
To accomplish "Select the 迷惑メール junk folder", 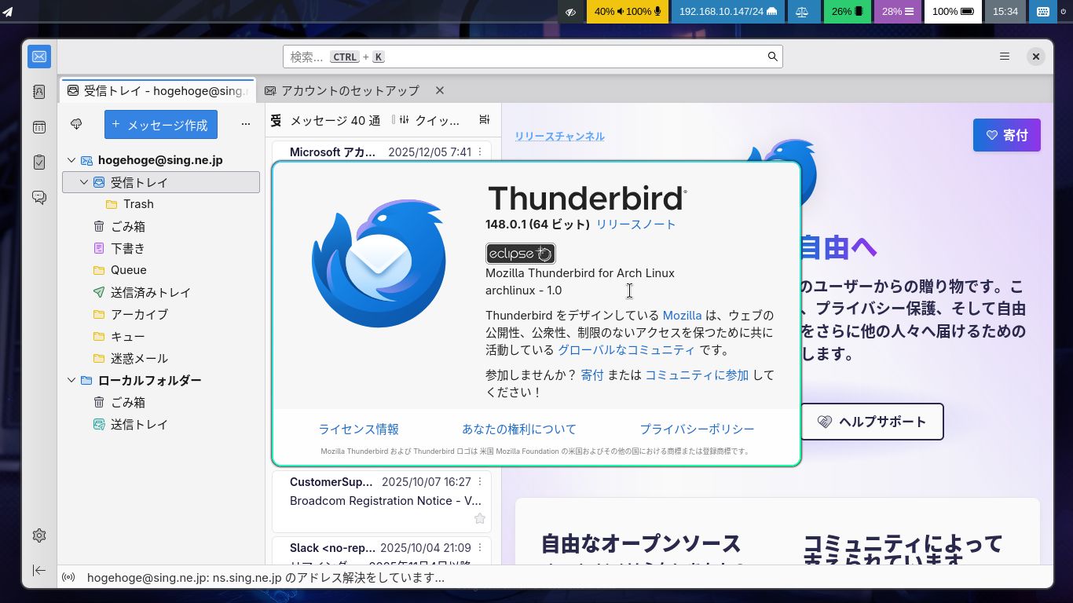I will 161,358.
